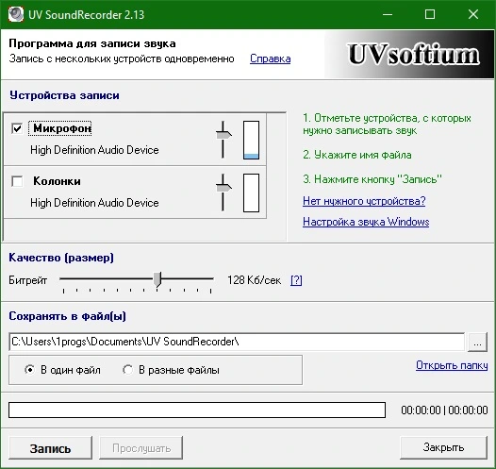
Task: Open the 'Открыть папку' link
Action: click(452, 365)
